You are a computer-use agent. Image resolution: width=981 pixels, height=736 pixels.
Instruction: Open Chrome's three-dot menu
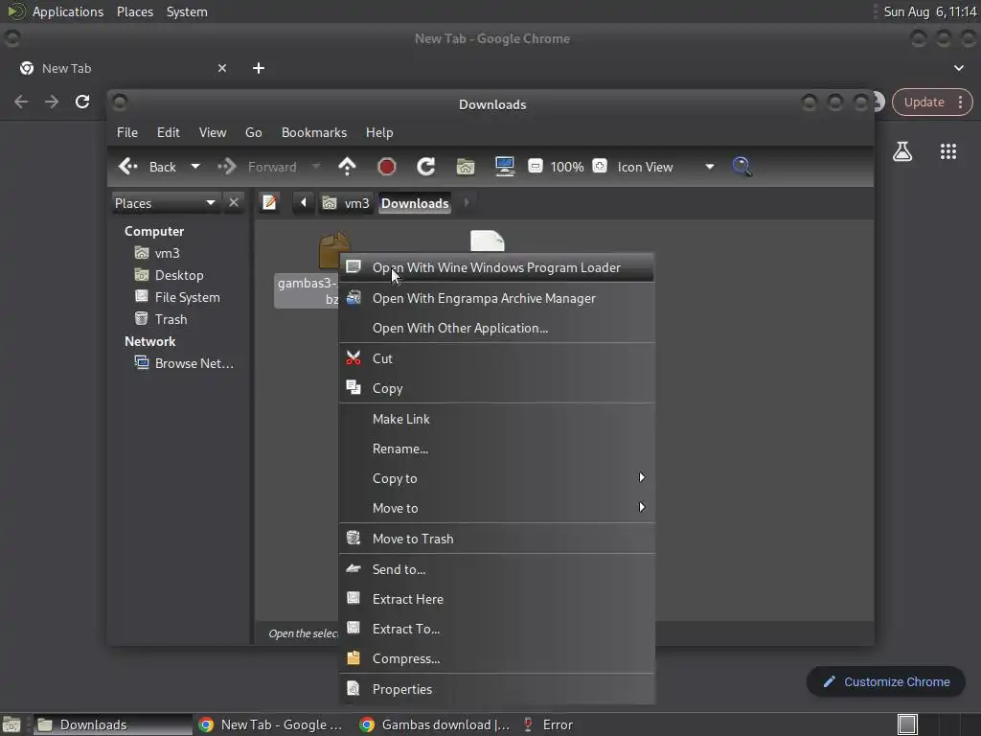pos(960,102)
